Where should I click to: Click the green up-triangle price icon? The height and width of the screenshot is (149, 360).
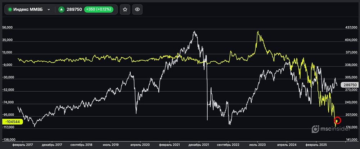[x=61, y=10]
